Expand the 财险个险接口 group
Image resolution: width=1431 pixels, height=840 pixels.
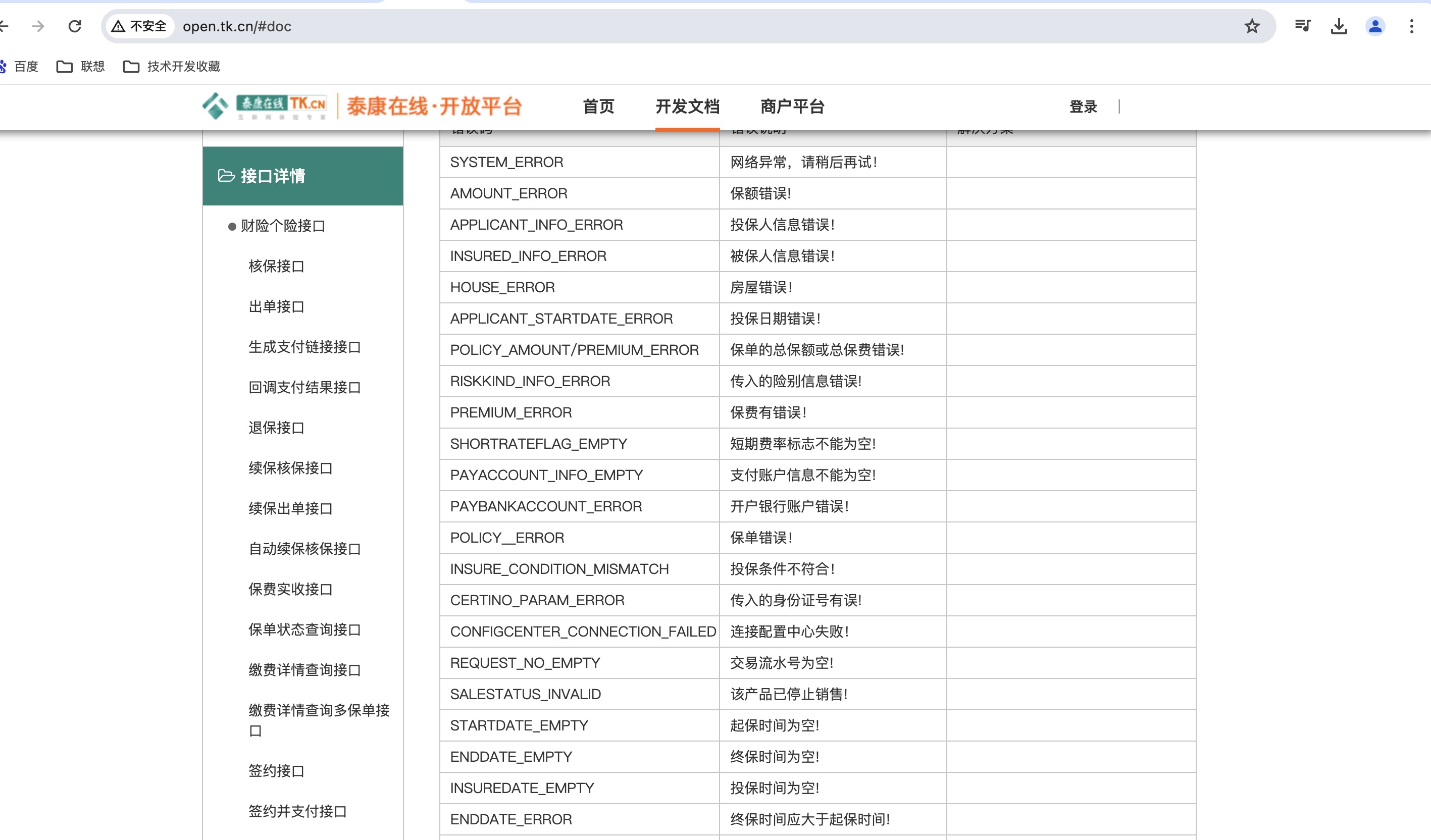(x=282, y=226)
